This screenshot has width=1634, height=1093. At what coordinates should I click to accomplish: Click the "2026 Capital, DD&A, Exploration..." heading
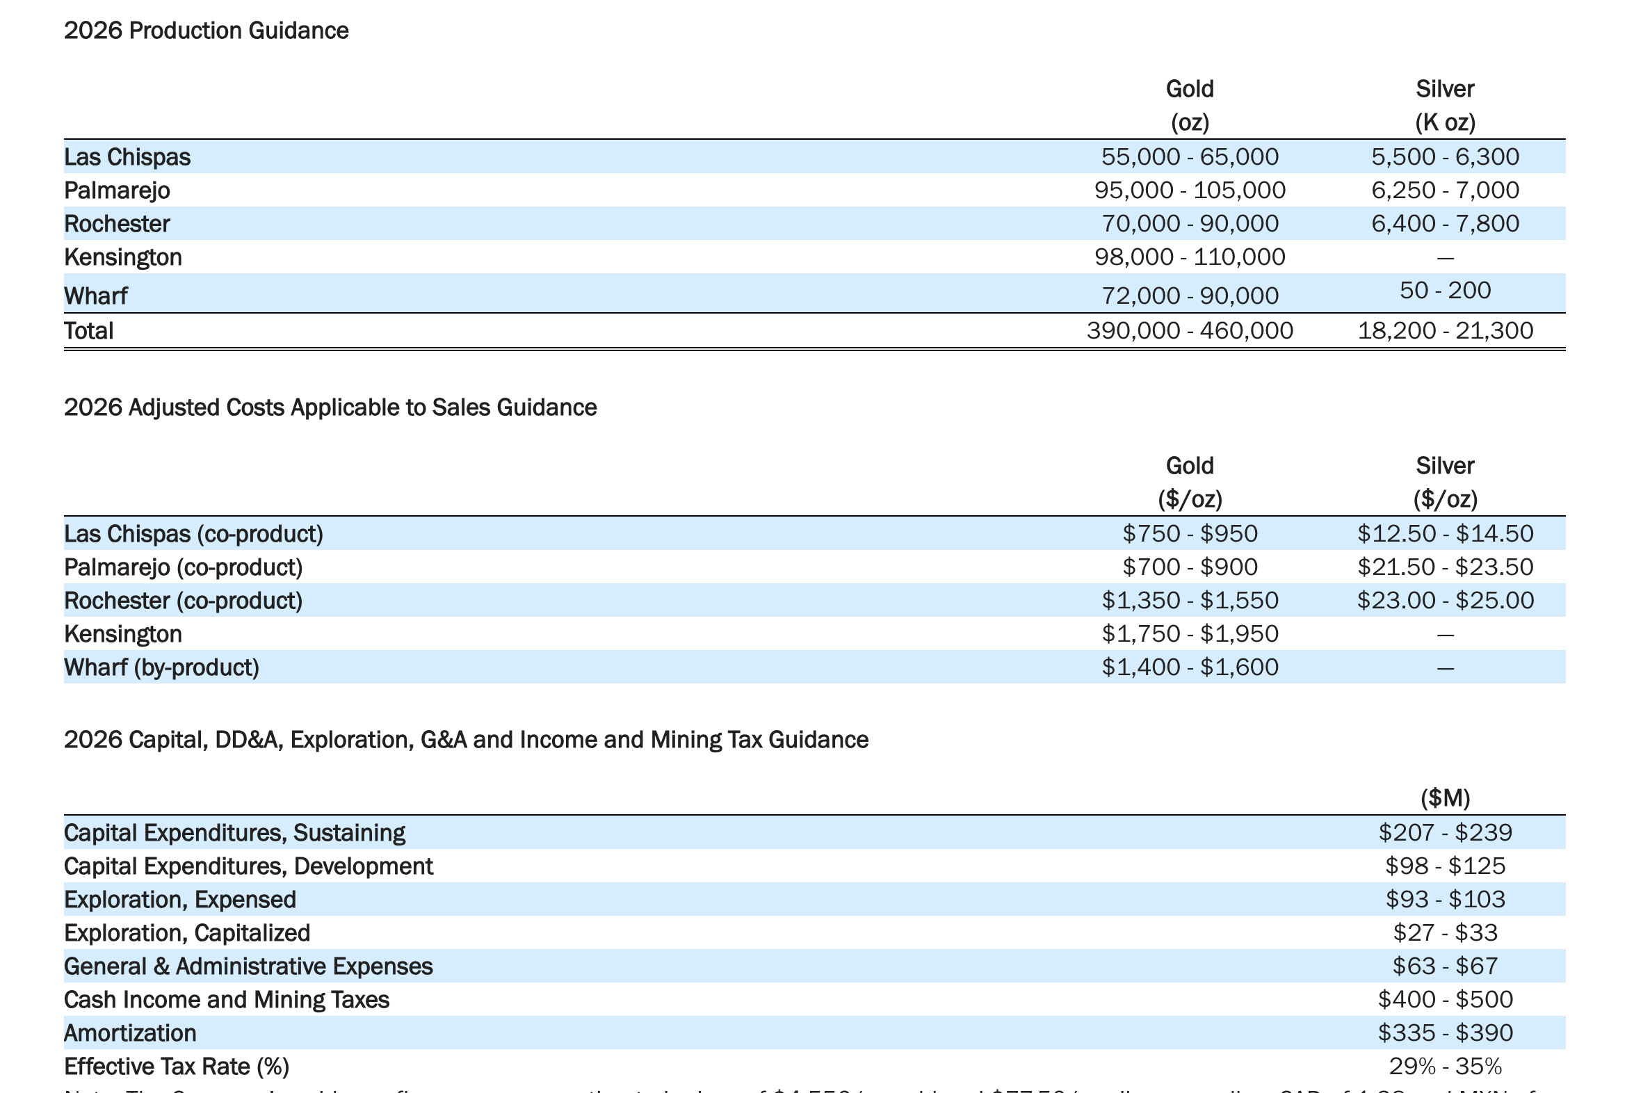point(467,740)
